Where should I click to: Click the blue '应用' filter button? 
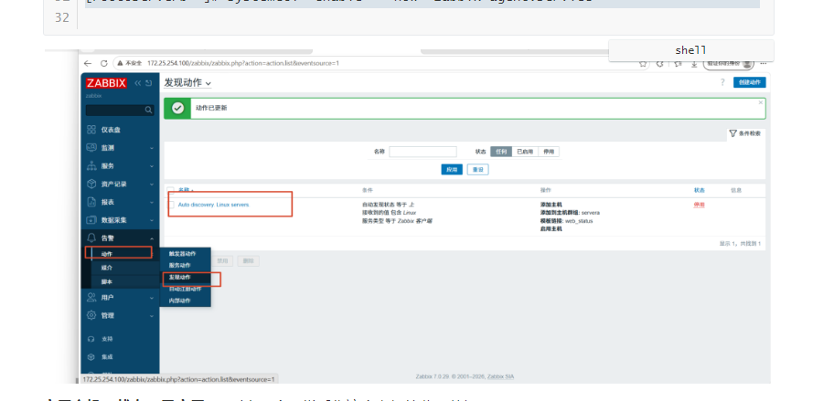452,169
